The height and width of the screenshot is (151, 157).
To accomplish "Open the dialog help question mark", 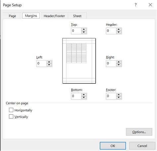I will pyautogui.click(x=135, y=5).
